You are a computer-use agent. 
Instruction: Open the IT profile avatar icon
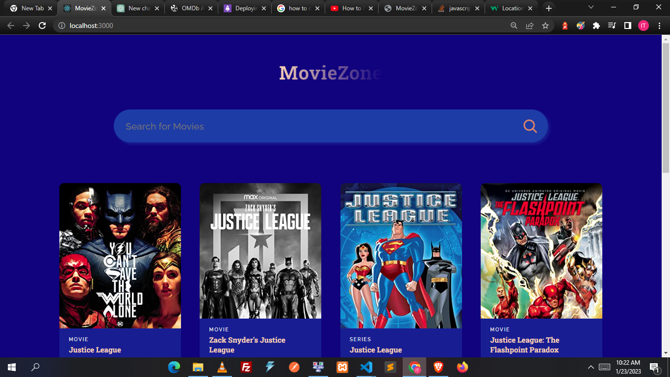tap(643, 26)
